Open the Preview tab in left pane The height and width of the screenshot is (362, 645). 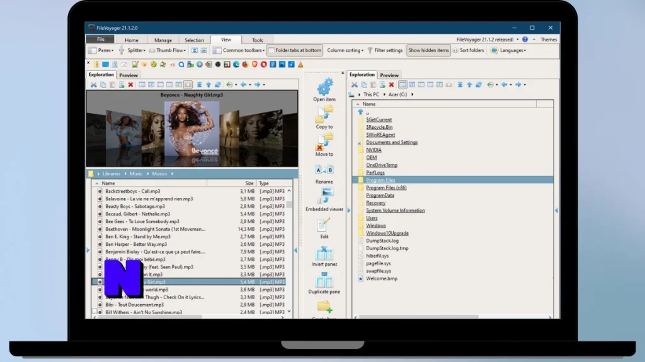click(128, 75)
